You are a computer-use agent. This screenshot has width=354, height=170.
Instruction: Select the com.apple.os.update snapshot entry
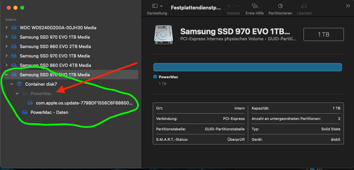(x=84, y=103)
